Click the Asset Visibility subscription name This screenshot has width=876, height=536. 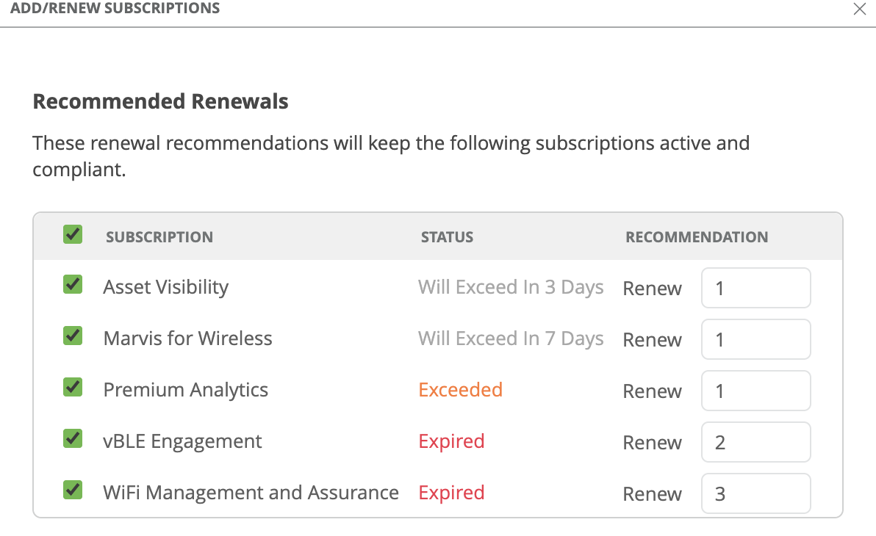166,287
